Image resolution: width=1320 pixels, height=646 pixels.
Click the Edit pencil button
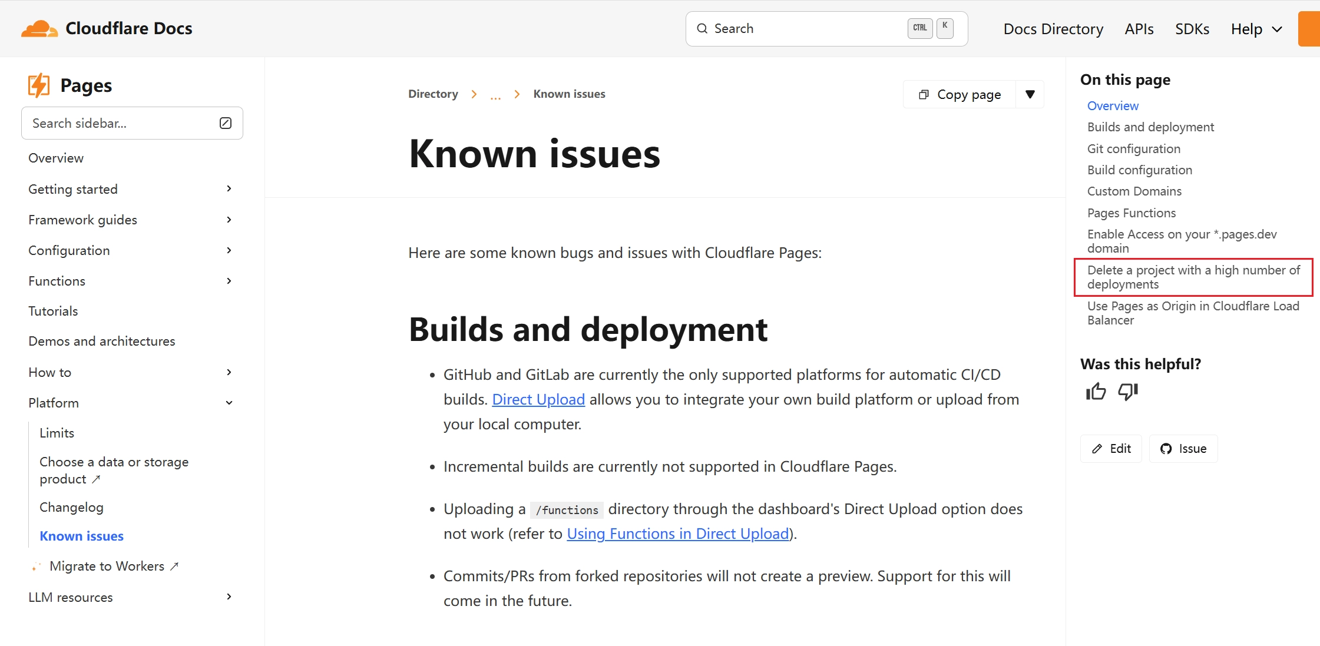point(1111,449)
